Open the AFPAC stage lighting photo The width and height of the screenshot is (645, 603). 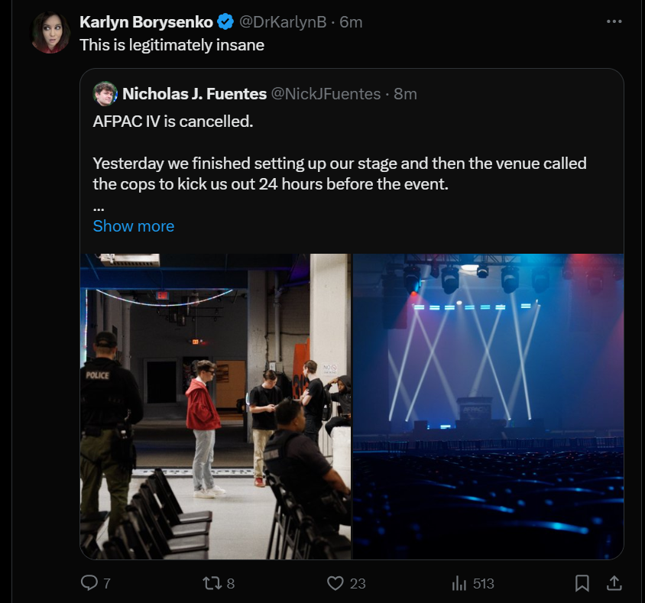coord(488,407)
